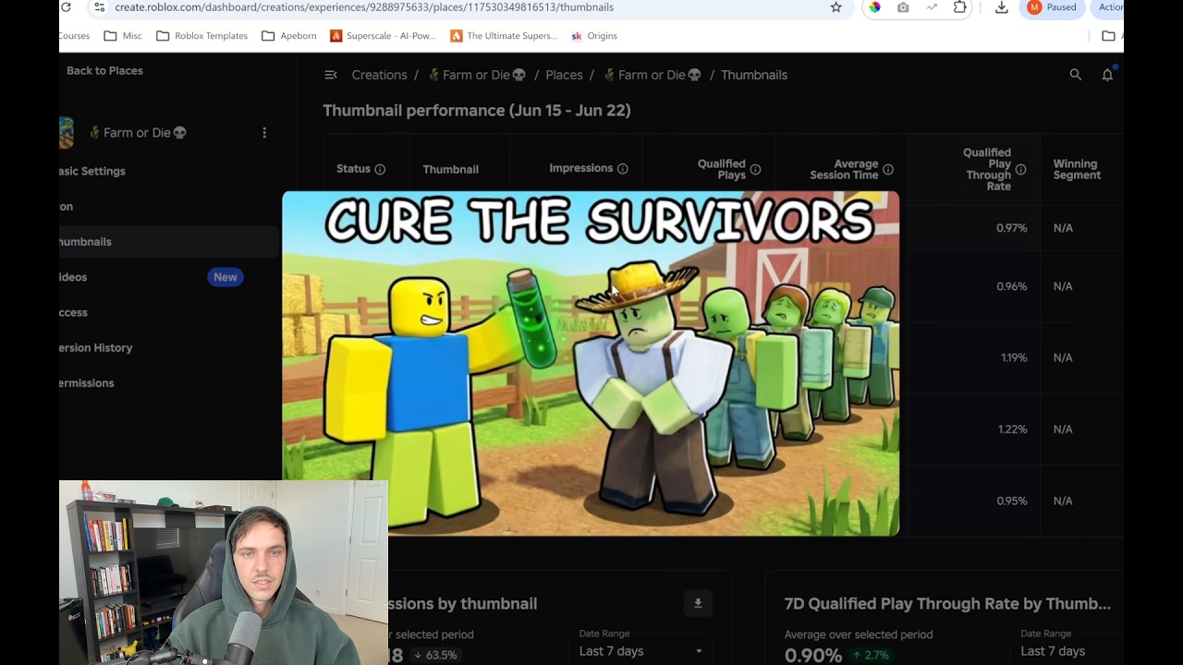Viewport: 1183px width, 665px height.
Task: Go to Creations in the breadcrumb
Action: tap(379, 75)
